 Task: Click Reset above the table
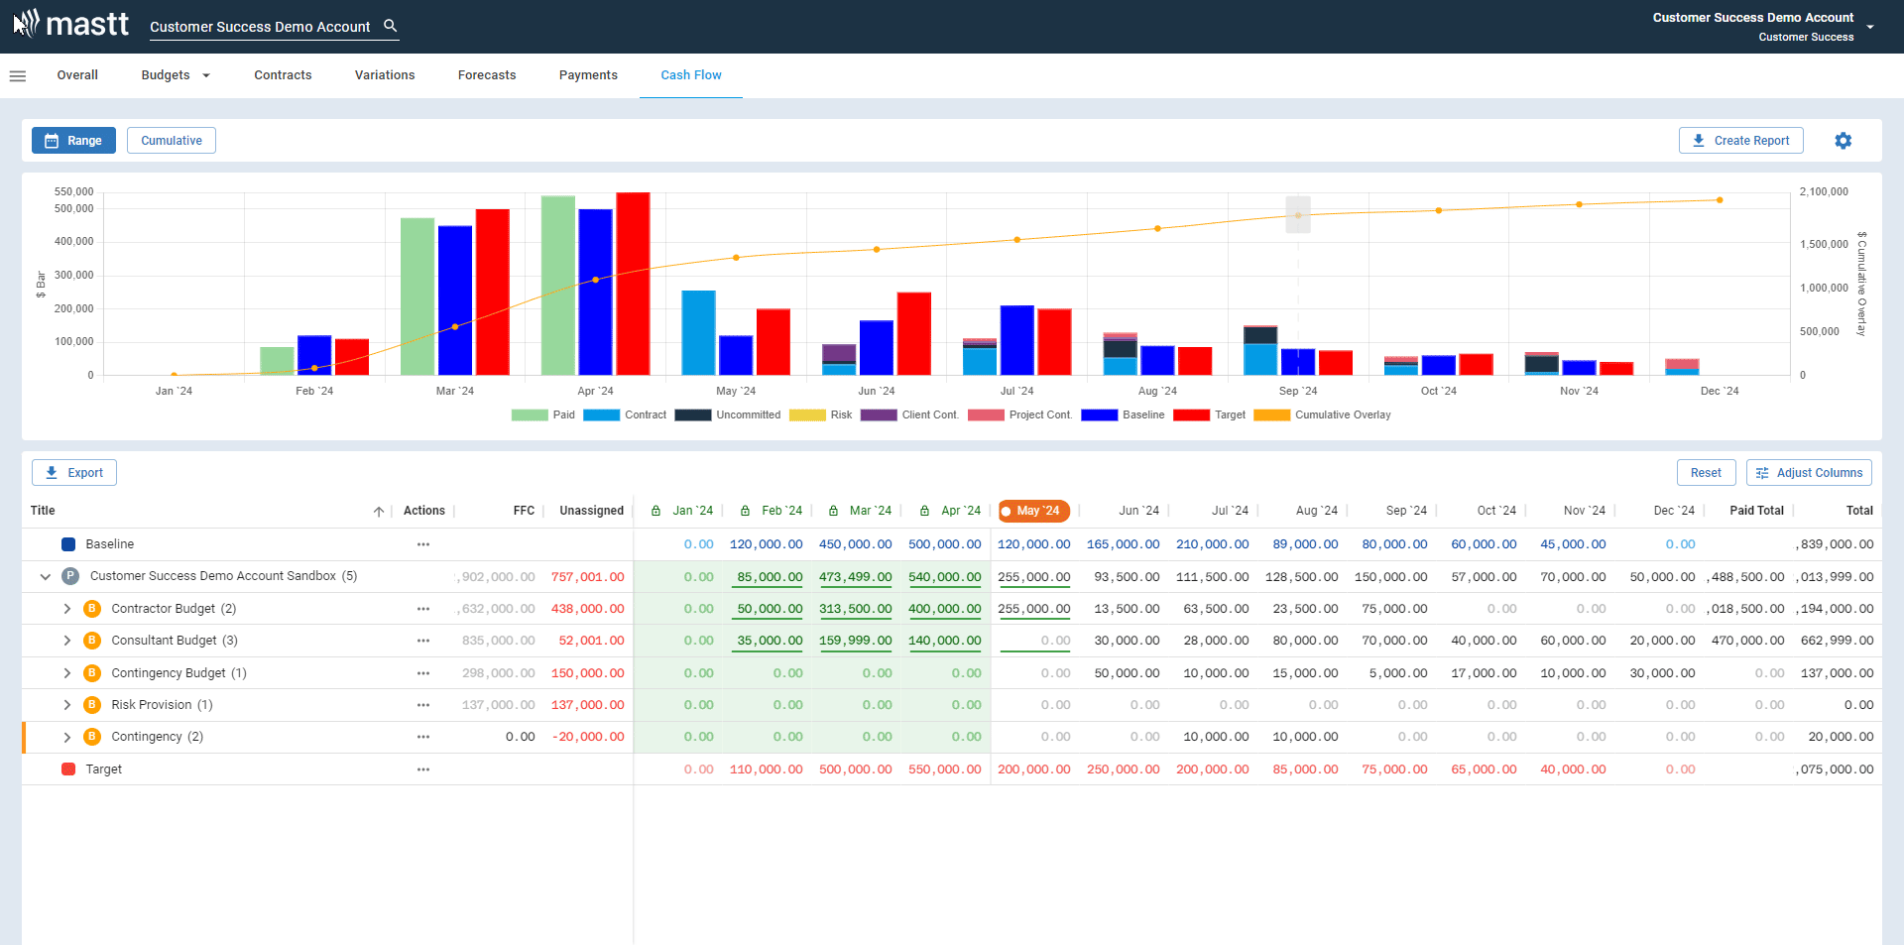tap(1707, 472)
